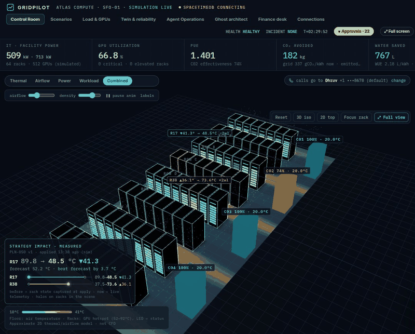Switch to the Scenarios tab
This screenshot has height=334, width=415.
tap(61, 19)
